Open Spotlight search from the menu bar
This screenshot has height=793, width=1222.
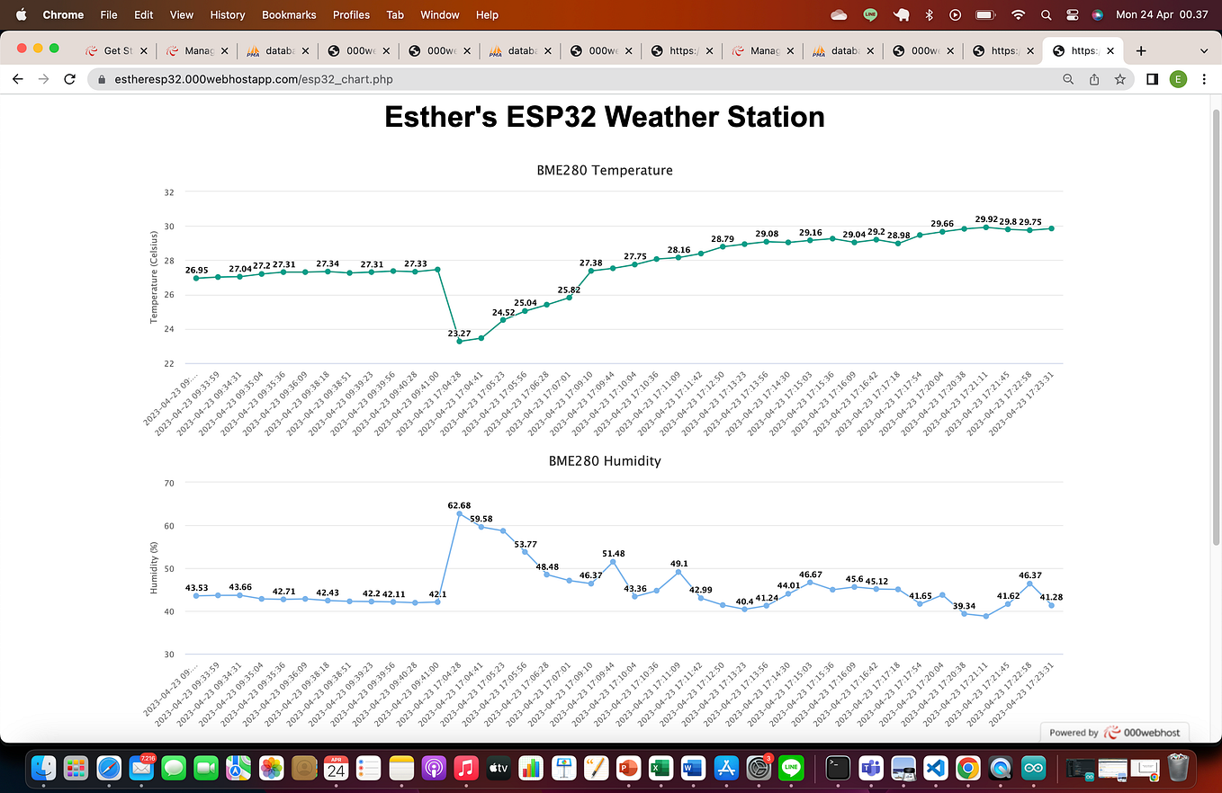point(1046,14)
